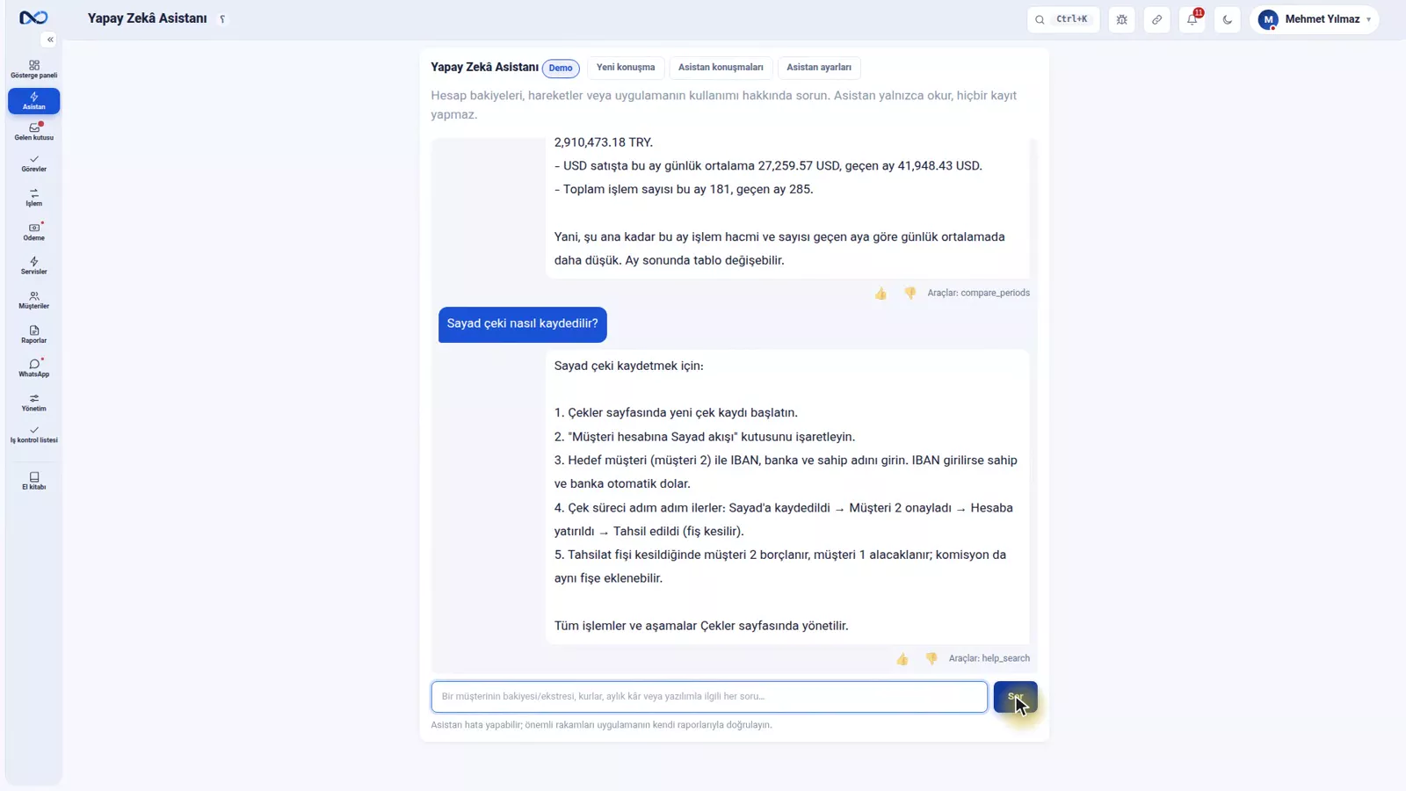
Task: Click the 'Sayad çeki nasıl kaydedilir?' message
Action: coord(523,324)
